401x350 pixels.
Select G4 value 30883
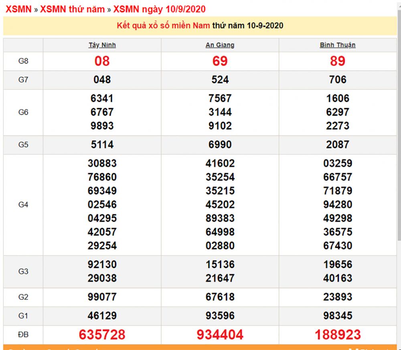click(102, 164)
